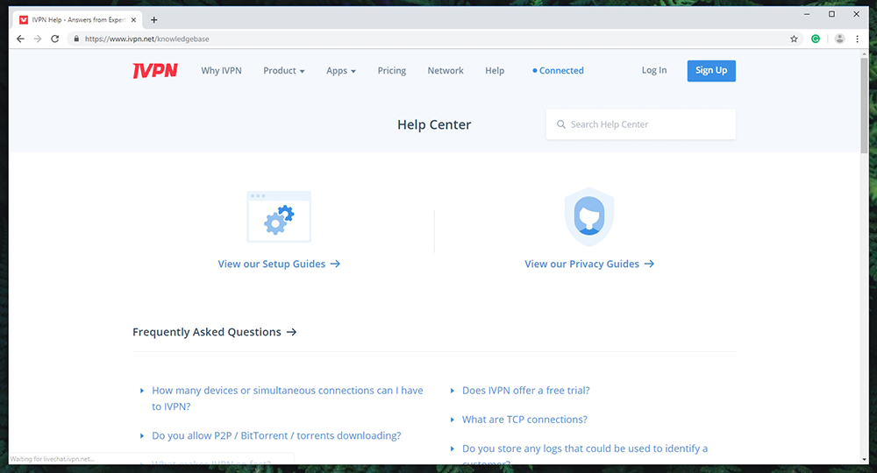Click the Connected status indicator
Screen dimensions: 877x473
tap(558, 70)
